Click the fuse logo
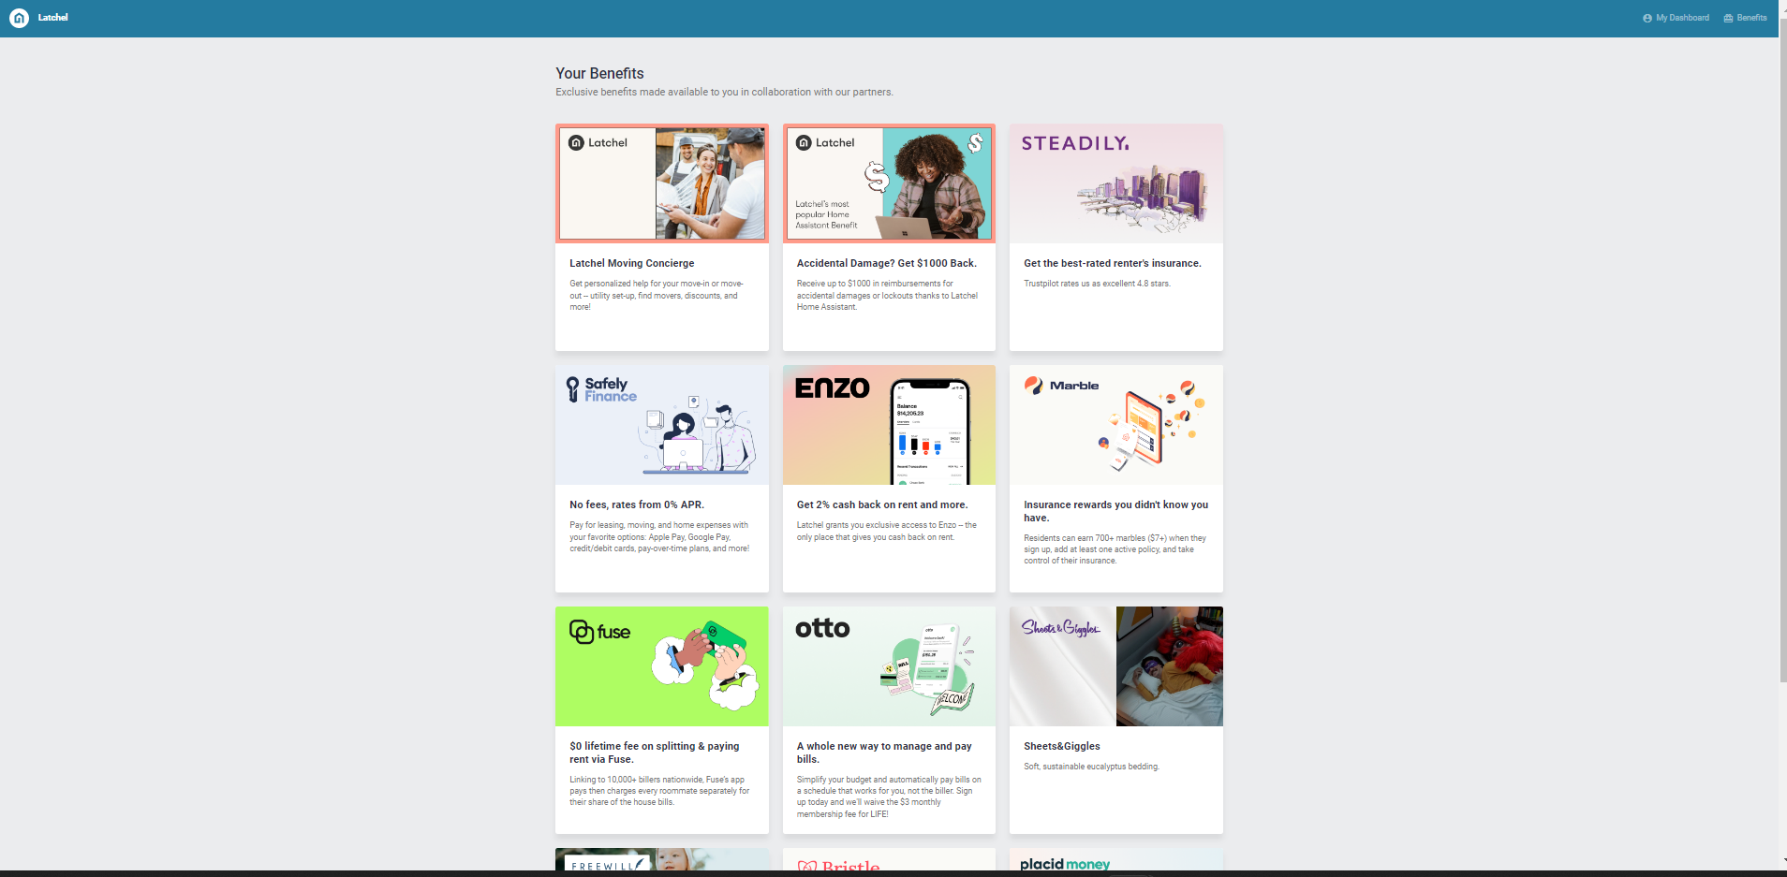Image resolution: width=1787 pixels, height=877 pixels. click(x=600, y=632)
